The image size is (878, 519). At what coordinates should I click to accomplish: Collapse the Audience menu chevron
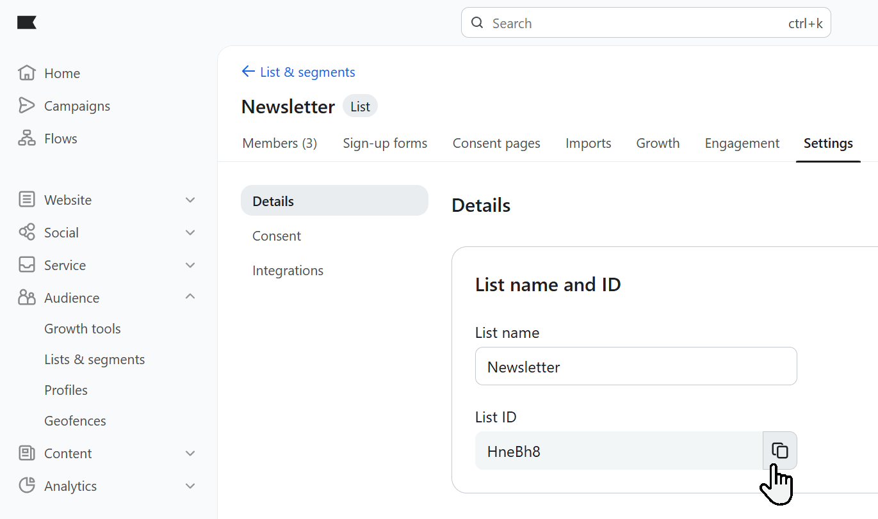tap(190, 297)
